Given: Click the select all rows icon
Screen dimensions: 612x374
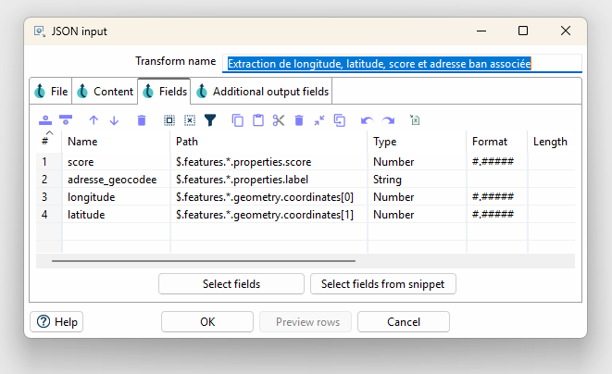Looking at the screenshot, I should coord(169,120).
